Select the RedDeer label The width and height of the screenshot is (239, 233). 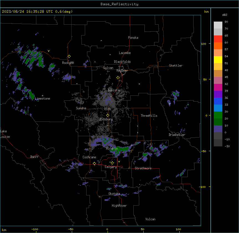click(122, 71)
